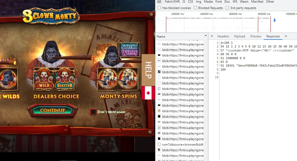297x161 pixels.
Task: Click response line "83 0"
Action: [x=224, y=62]
